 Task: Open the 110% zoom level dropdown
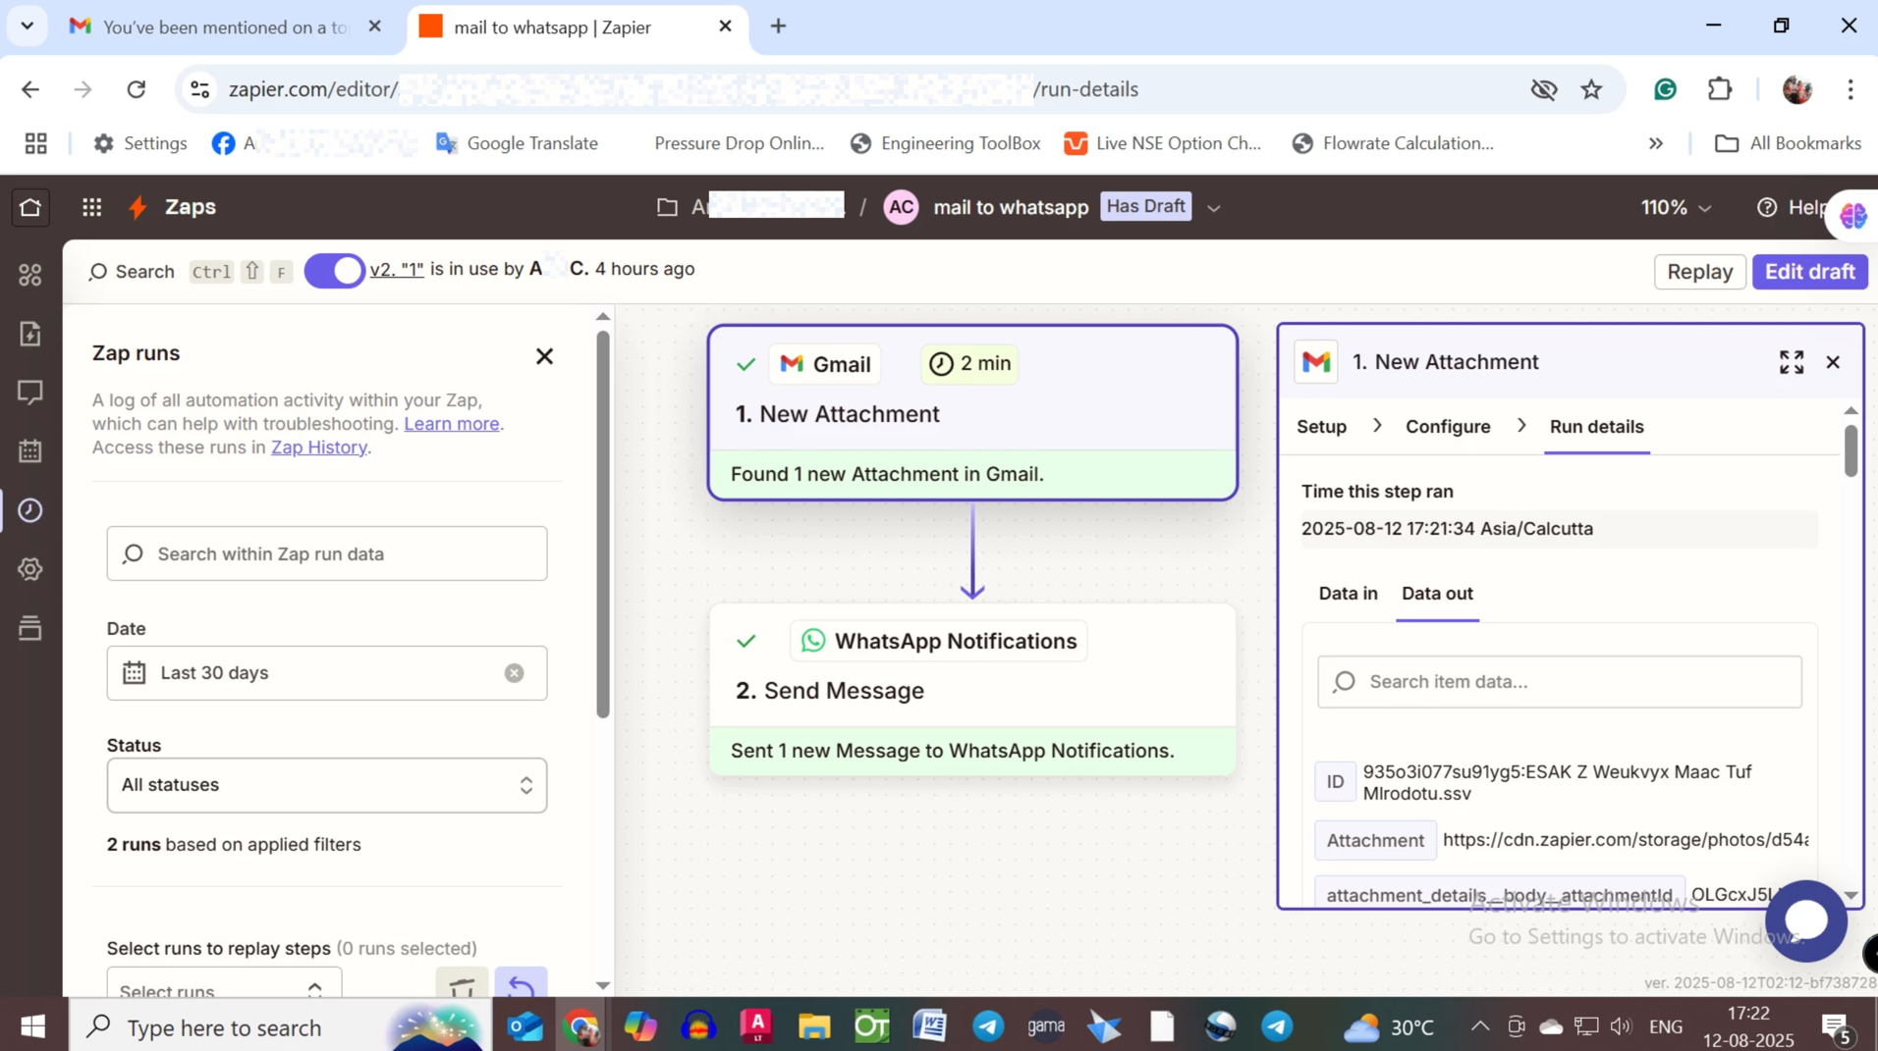[x=1676, y=207]
